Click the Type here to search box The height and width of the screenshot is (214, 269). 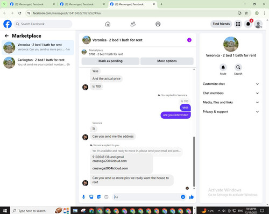[40, 211]
